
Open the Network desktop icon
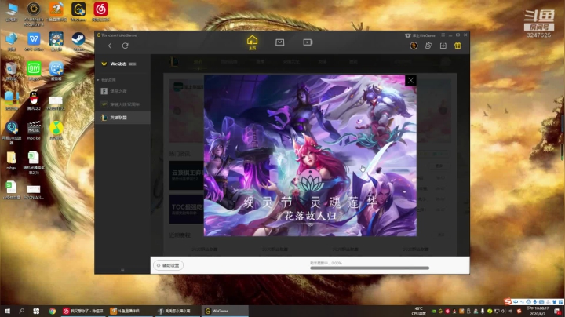12,42
